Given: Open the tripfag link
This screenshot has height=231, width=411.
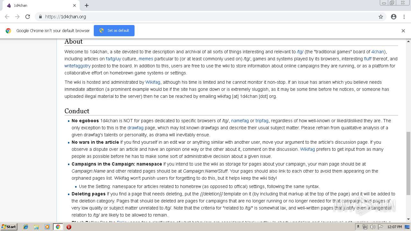Looking at the screenshot, I should [x=262, y=121].
